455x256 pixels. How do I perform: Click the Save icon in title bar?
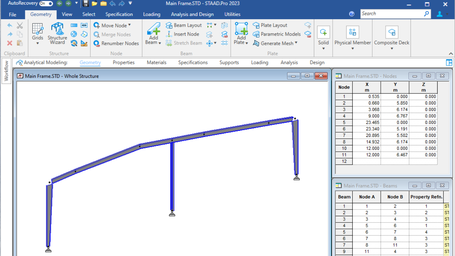tap(86, 4)
